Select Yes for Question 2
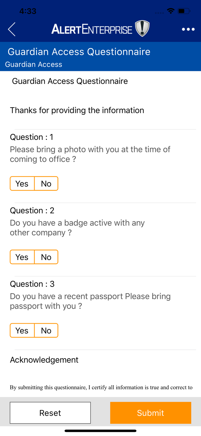The image size is (201, 436). pyautogui.click(x=22, y=257)
